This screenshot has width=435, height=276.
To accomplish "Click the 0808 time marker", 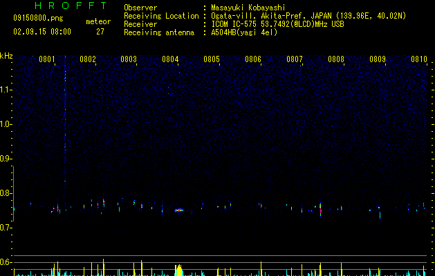I will [336, 59].
